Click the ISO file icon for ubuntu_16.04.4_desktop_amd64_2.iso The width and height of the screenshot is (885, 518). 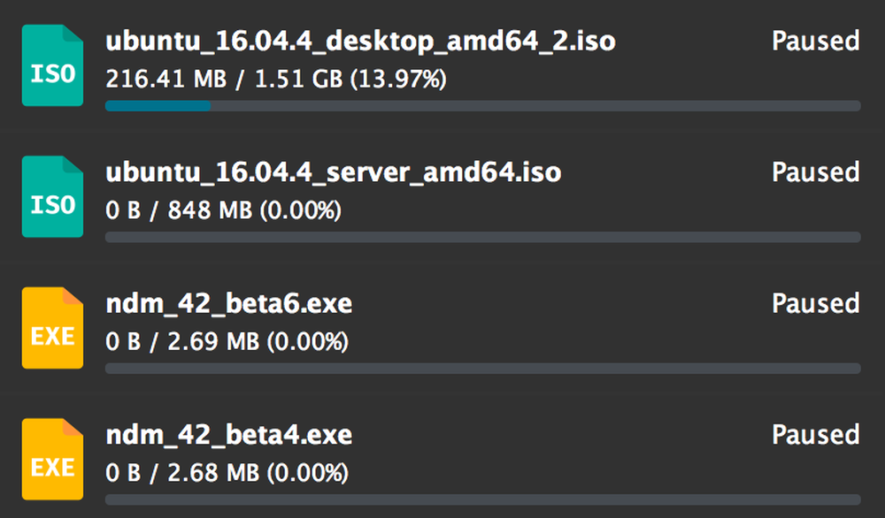coord(52,65)
